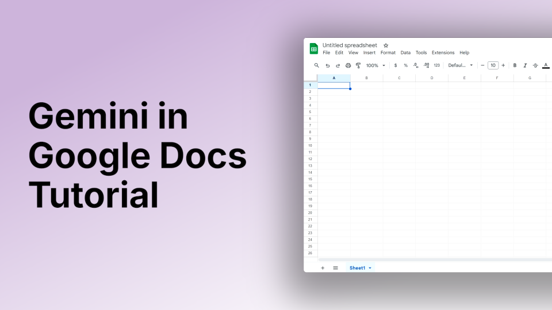Viewport: 552px width, 310px height.
Task: Select row 26 header
Action: [x=310, y=253]
